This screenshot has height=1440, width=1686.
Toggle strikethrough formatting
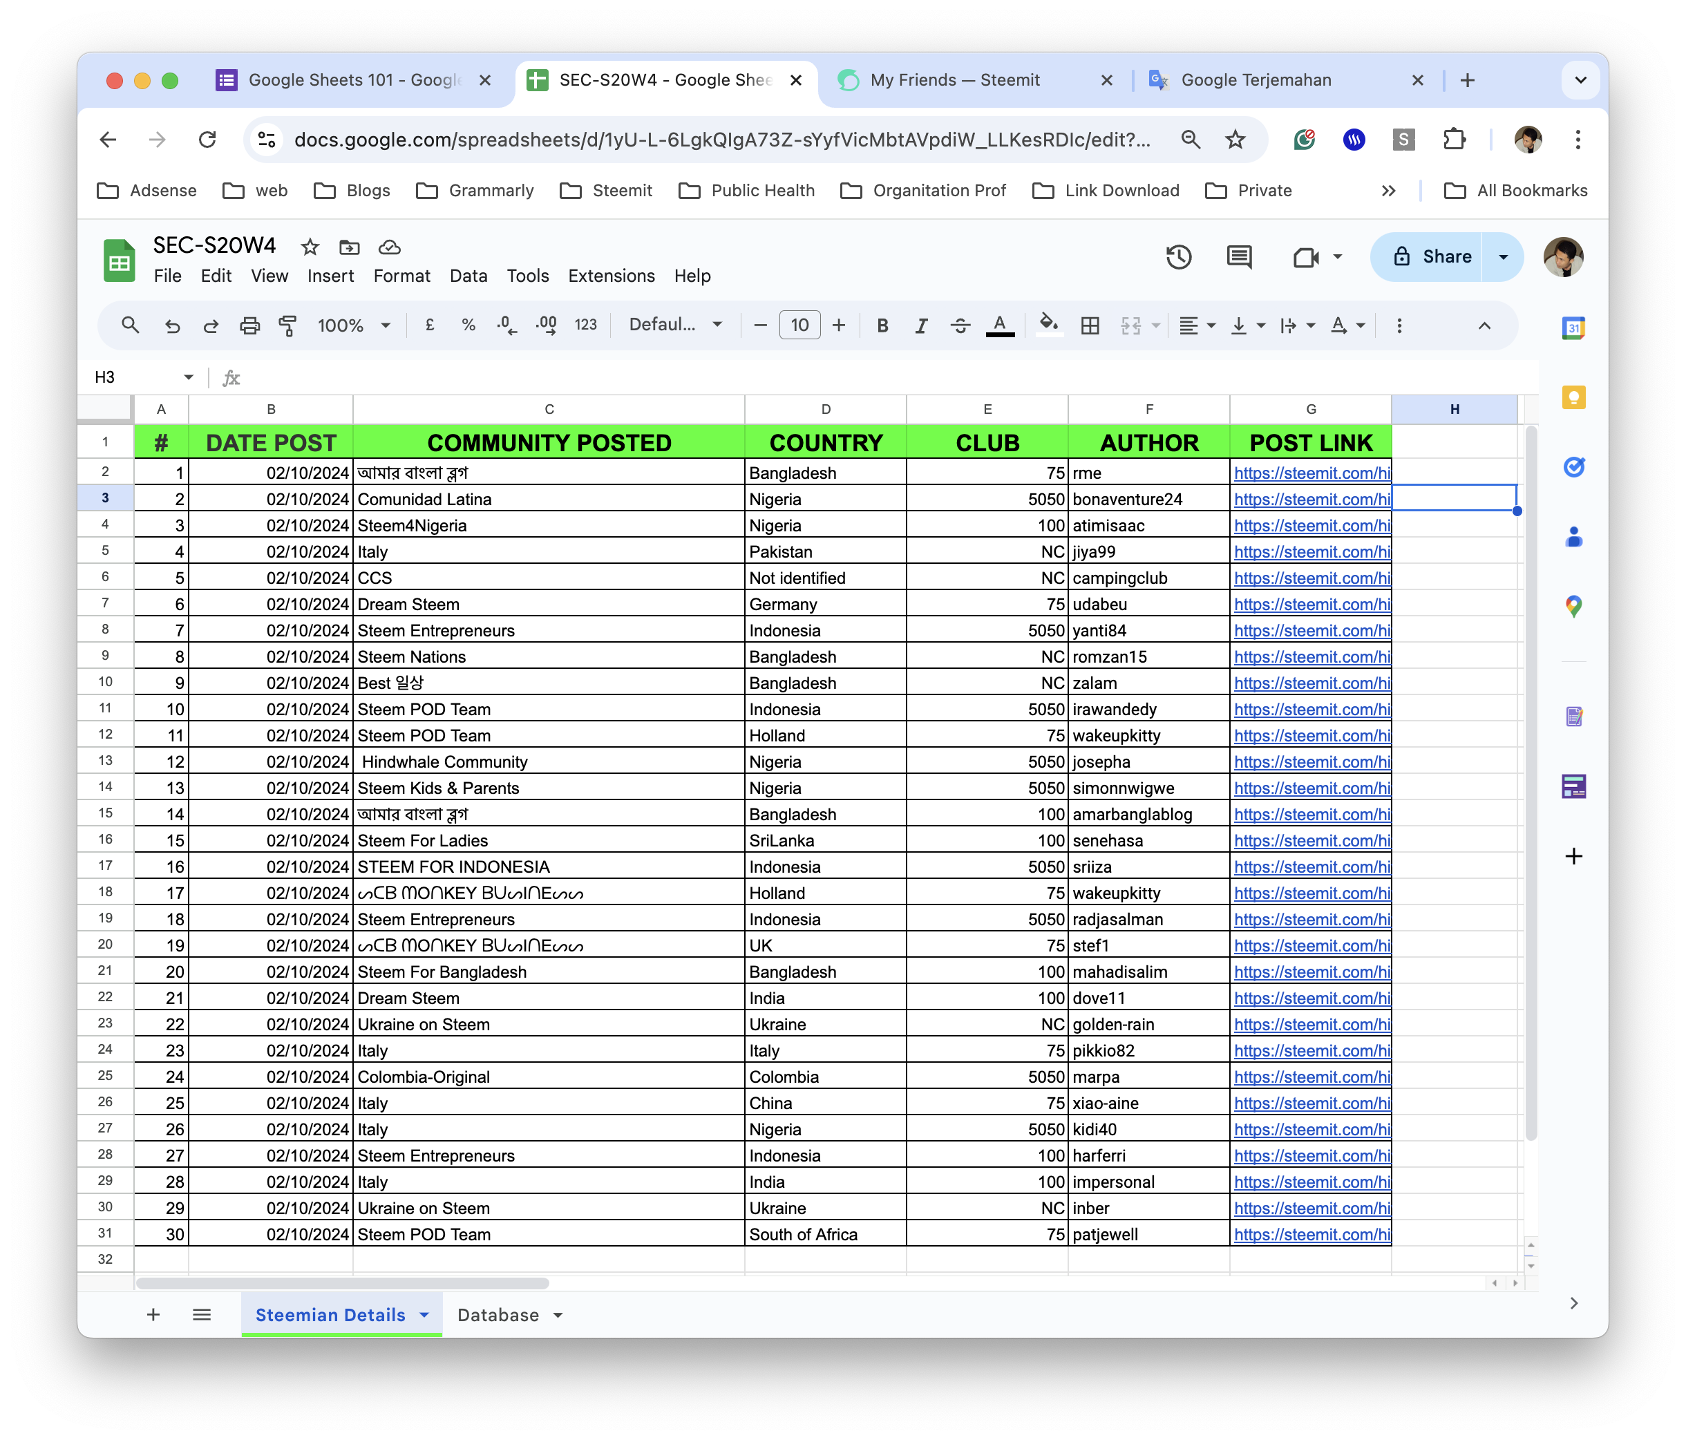point(960,325)
